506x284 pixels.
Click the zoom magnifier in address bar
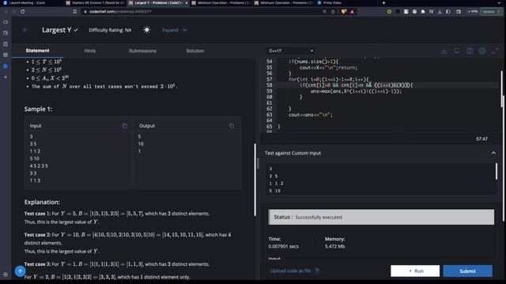pyautogui.click(x=324, y=12)
